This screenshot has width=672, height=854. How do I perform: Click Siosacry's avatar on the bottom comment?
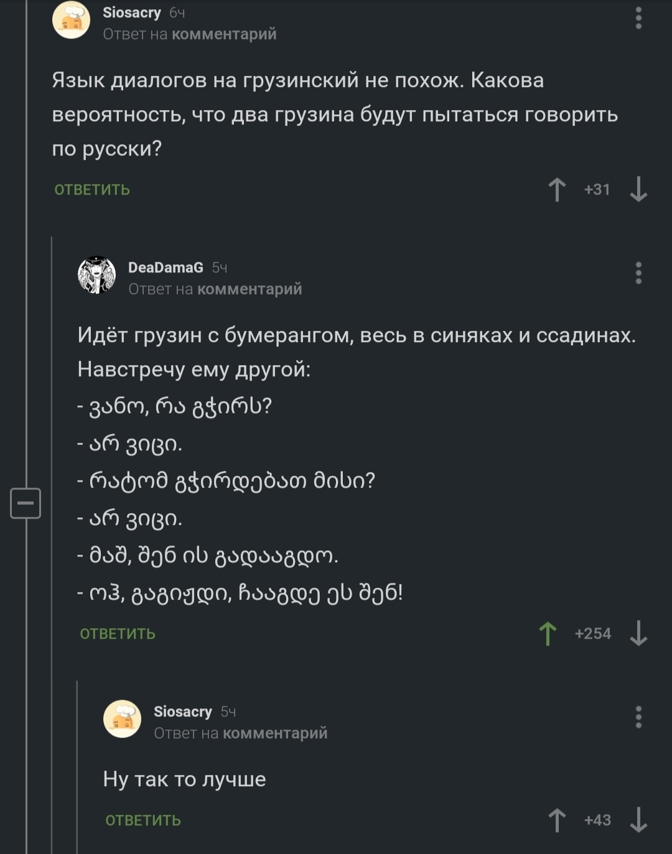pyautogui.click(x=122, y=719)
